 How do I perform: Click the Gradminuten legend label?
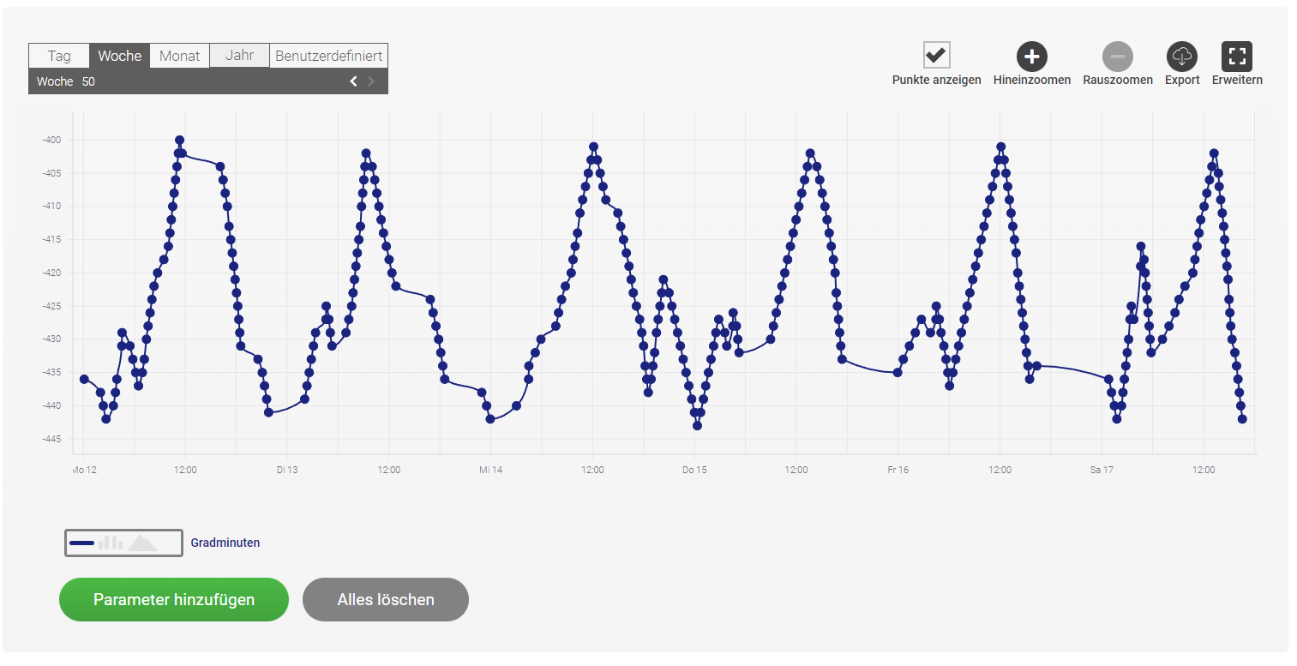tap(225, 543)
